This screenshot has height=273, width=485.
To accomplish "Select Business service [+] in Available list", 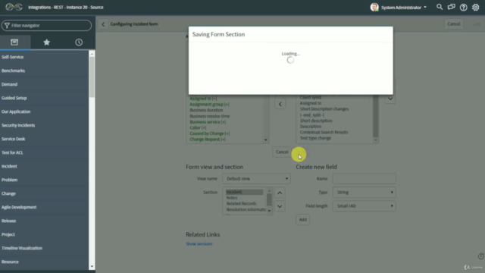I will 208,122.
